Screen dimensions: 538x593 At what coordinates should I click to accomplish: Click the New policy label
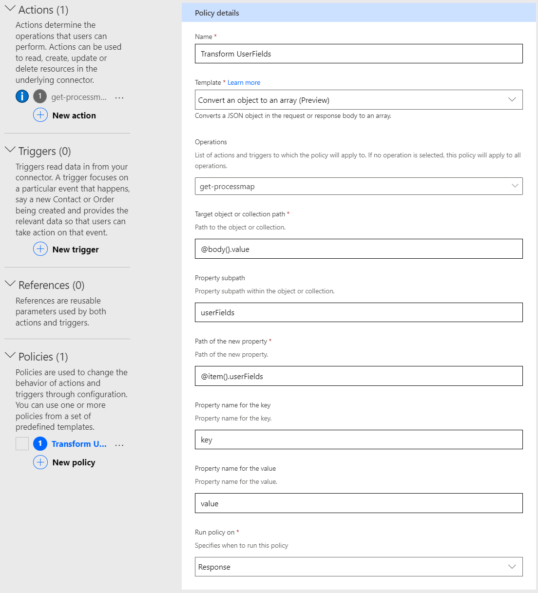click(x=74, y=462)
